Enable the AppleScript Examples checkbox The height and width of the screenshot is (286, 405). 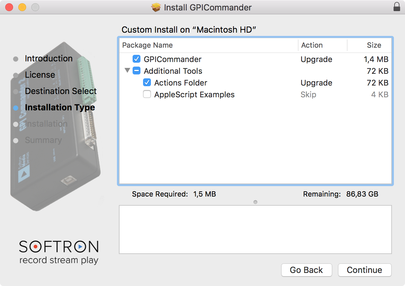pyautogui.click(x=147, y=94)
